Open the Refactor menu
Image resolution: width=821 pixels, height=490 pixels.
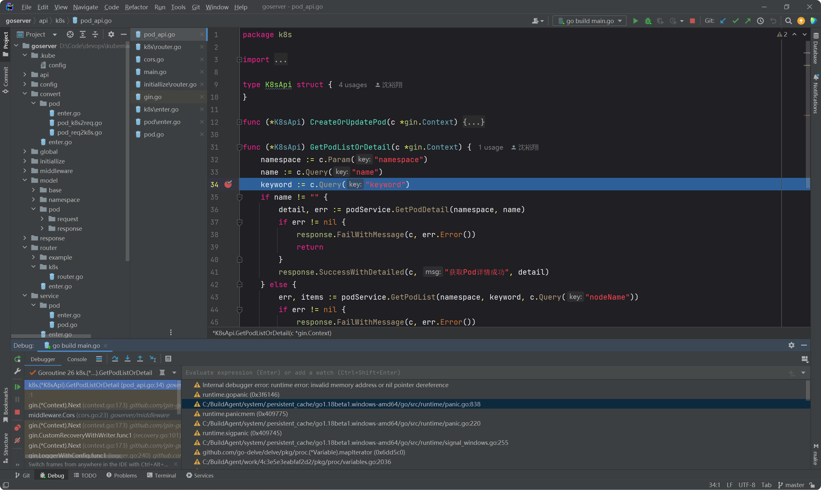pos(136,7)
